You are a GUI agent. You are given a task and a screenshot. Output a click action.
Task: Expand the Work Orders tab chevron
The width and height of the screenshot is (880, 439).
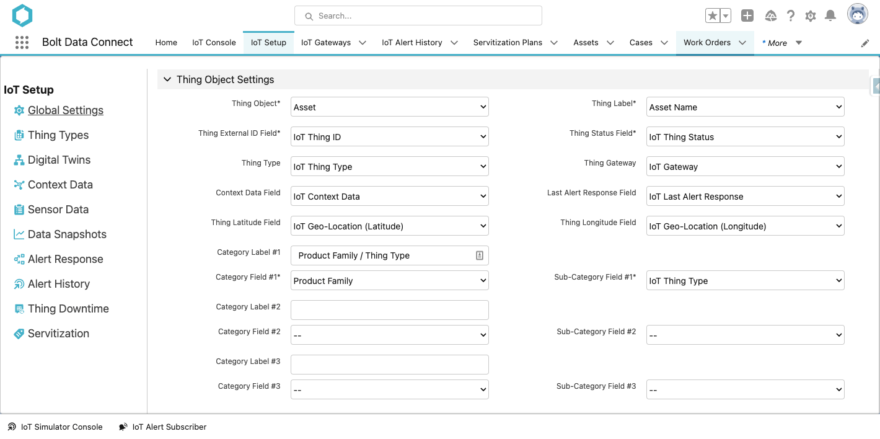[742, 43]
